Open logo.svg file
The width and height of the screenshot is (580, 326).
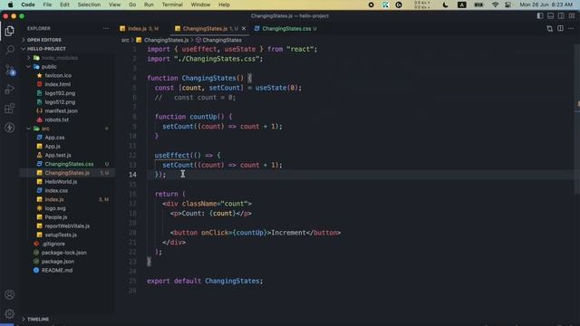55,208
